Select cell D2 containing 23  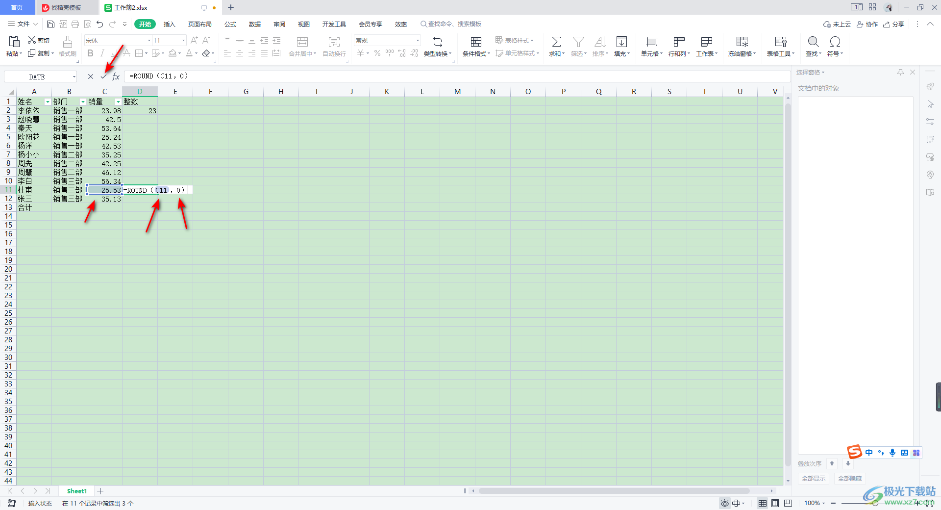[x=140, y=111]
